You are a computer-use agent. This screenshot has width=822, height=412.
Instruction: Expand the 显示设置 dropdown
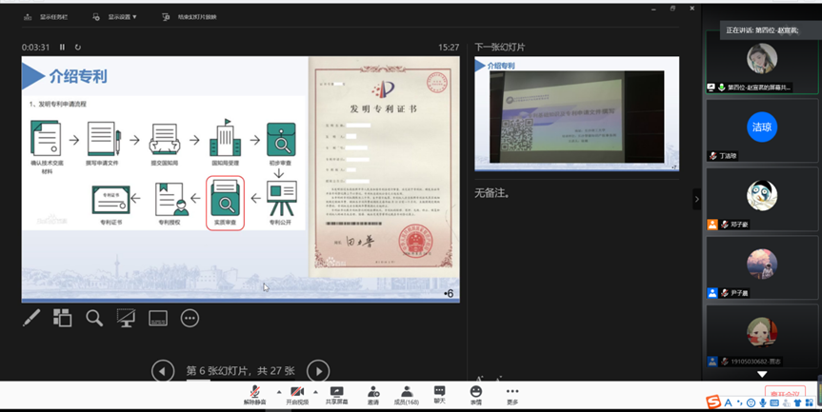(122, 17)
